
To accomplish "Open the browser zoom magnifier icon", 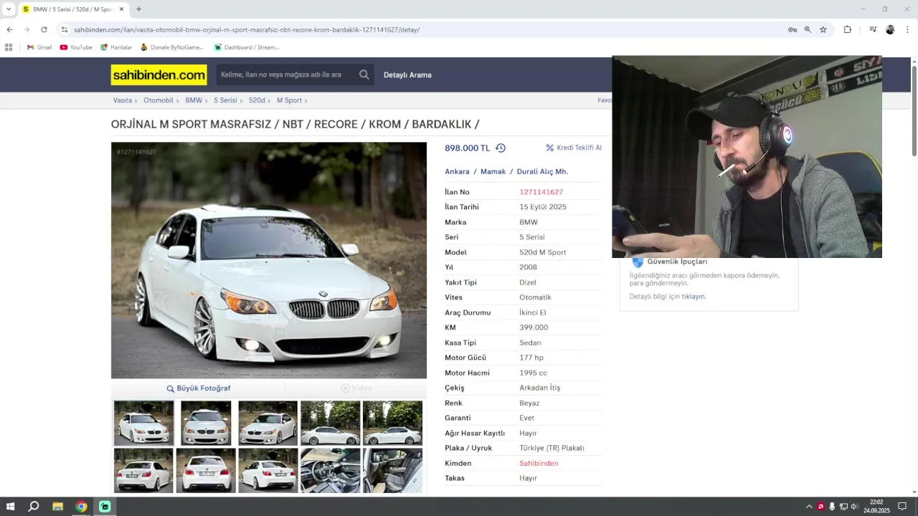I will tap(808, 29).
